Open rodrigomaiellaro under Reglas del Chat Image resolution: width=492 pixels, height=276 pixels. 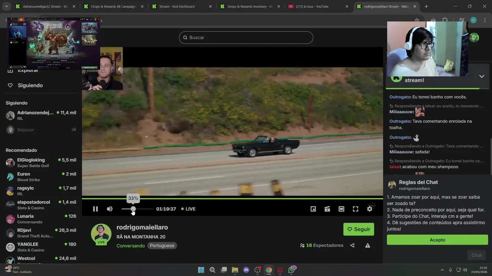point(414,189)
